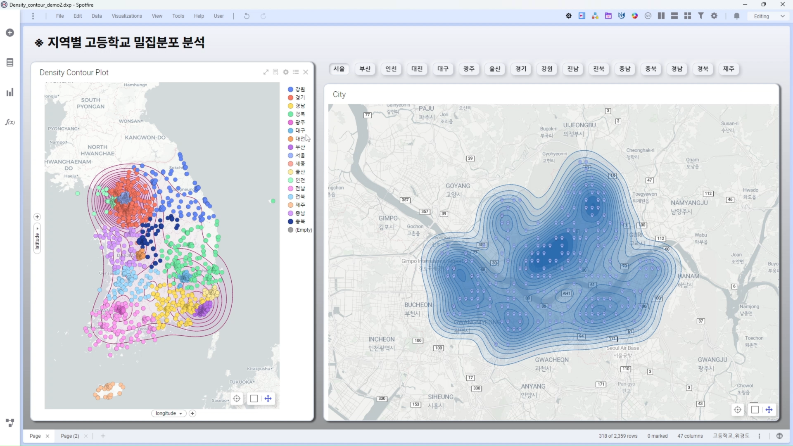Viewport: 793px width, 446px height.
Task: Click the black gear icon in top toolbar
Action: [569, 16]
